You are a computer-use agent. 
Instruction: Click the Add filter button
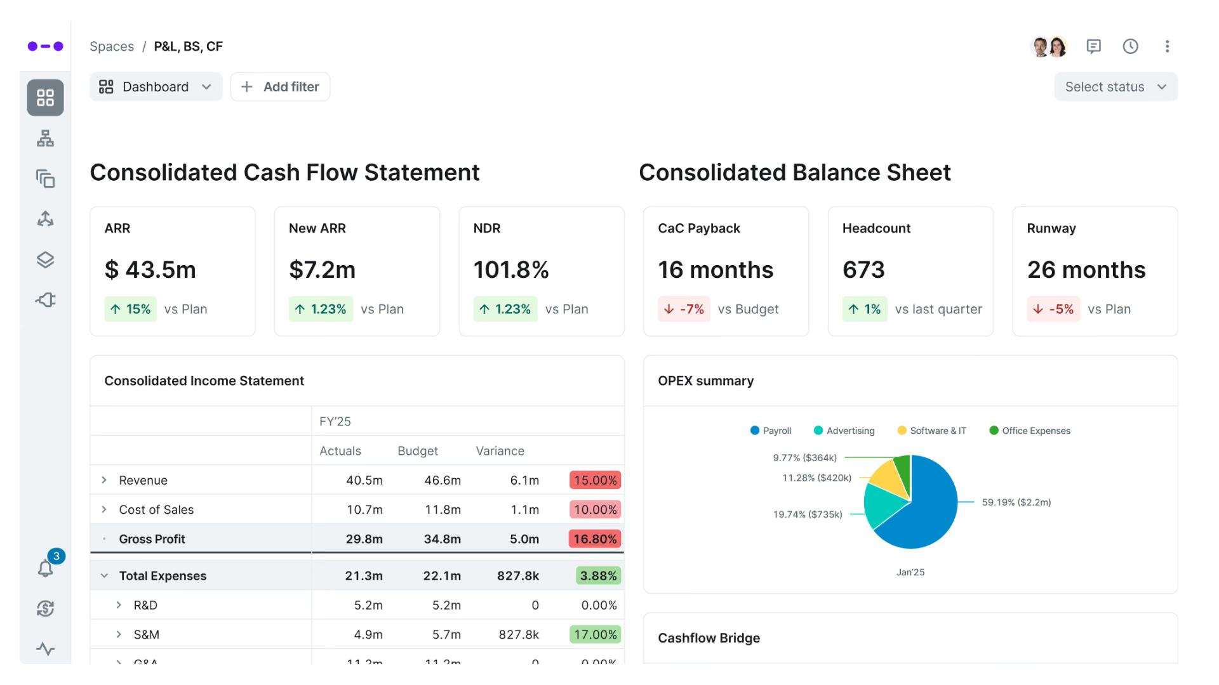280,87
